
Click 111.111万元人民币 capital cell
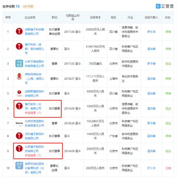95,79
